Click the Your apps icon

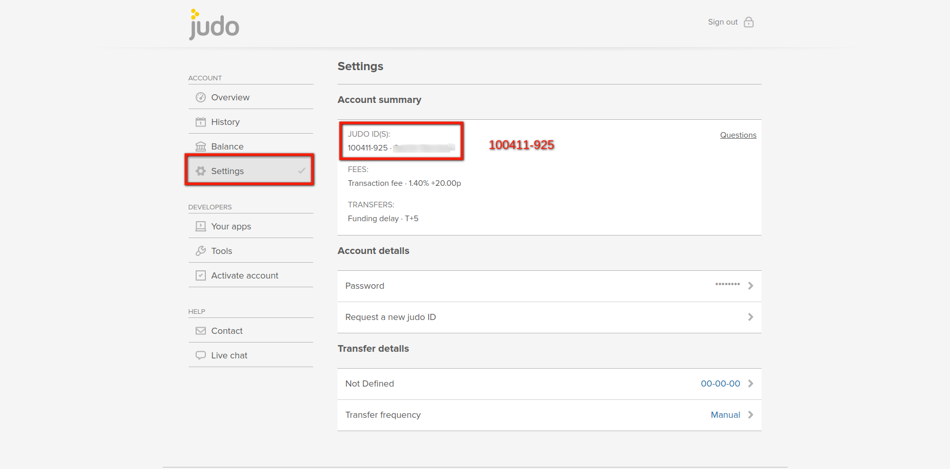click(201, 226)
